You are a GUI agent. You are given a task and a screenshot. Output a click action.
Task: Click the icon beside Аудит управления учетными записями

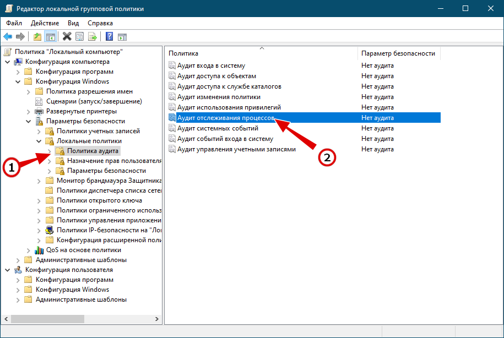click(x=172, y=149)
